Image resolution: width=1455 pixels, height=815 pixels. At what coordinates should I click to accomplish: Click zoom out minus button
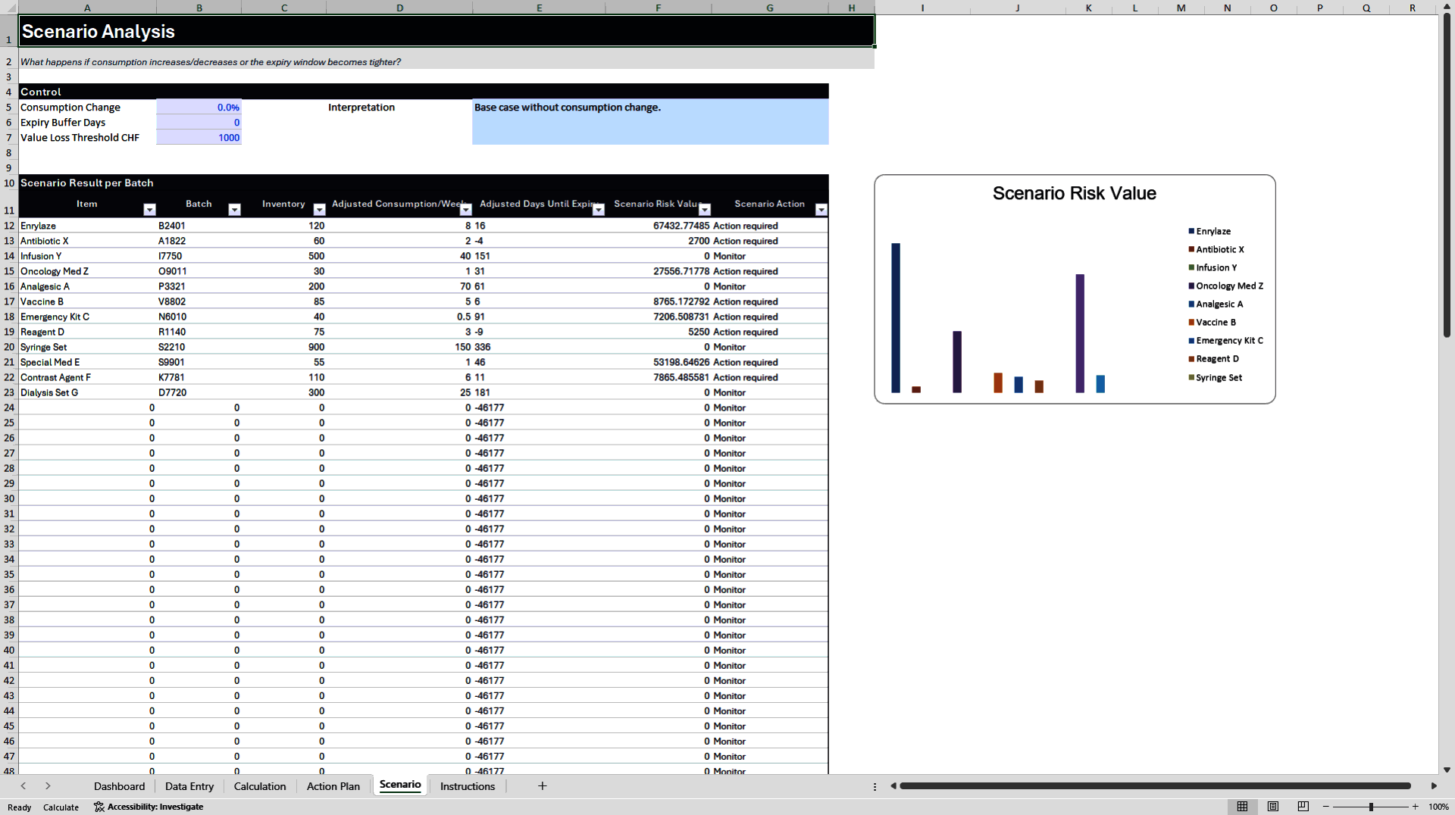[1326, 807]
